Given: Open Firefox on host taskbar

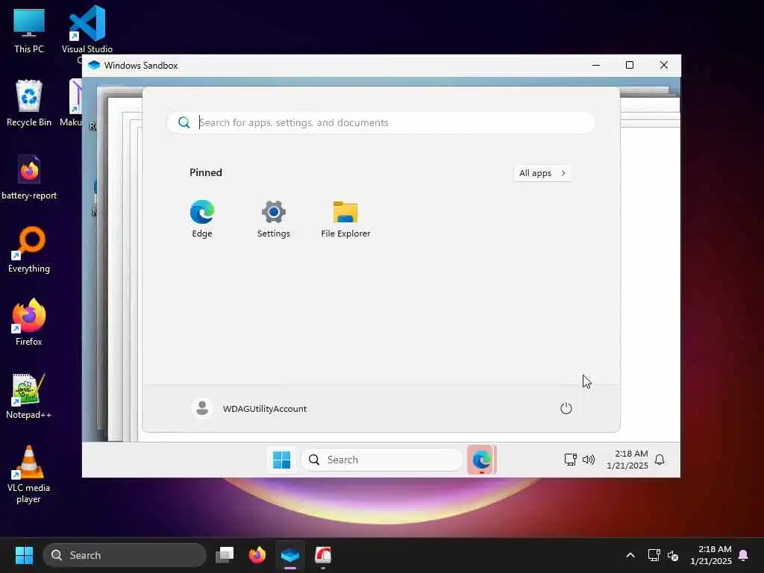Looking at the screenshot, I should (x=257, y=555).
